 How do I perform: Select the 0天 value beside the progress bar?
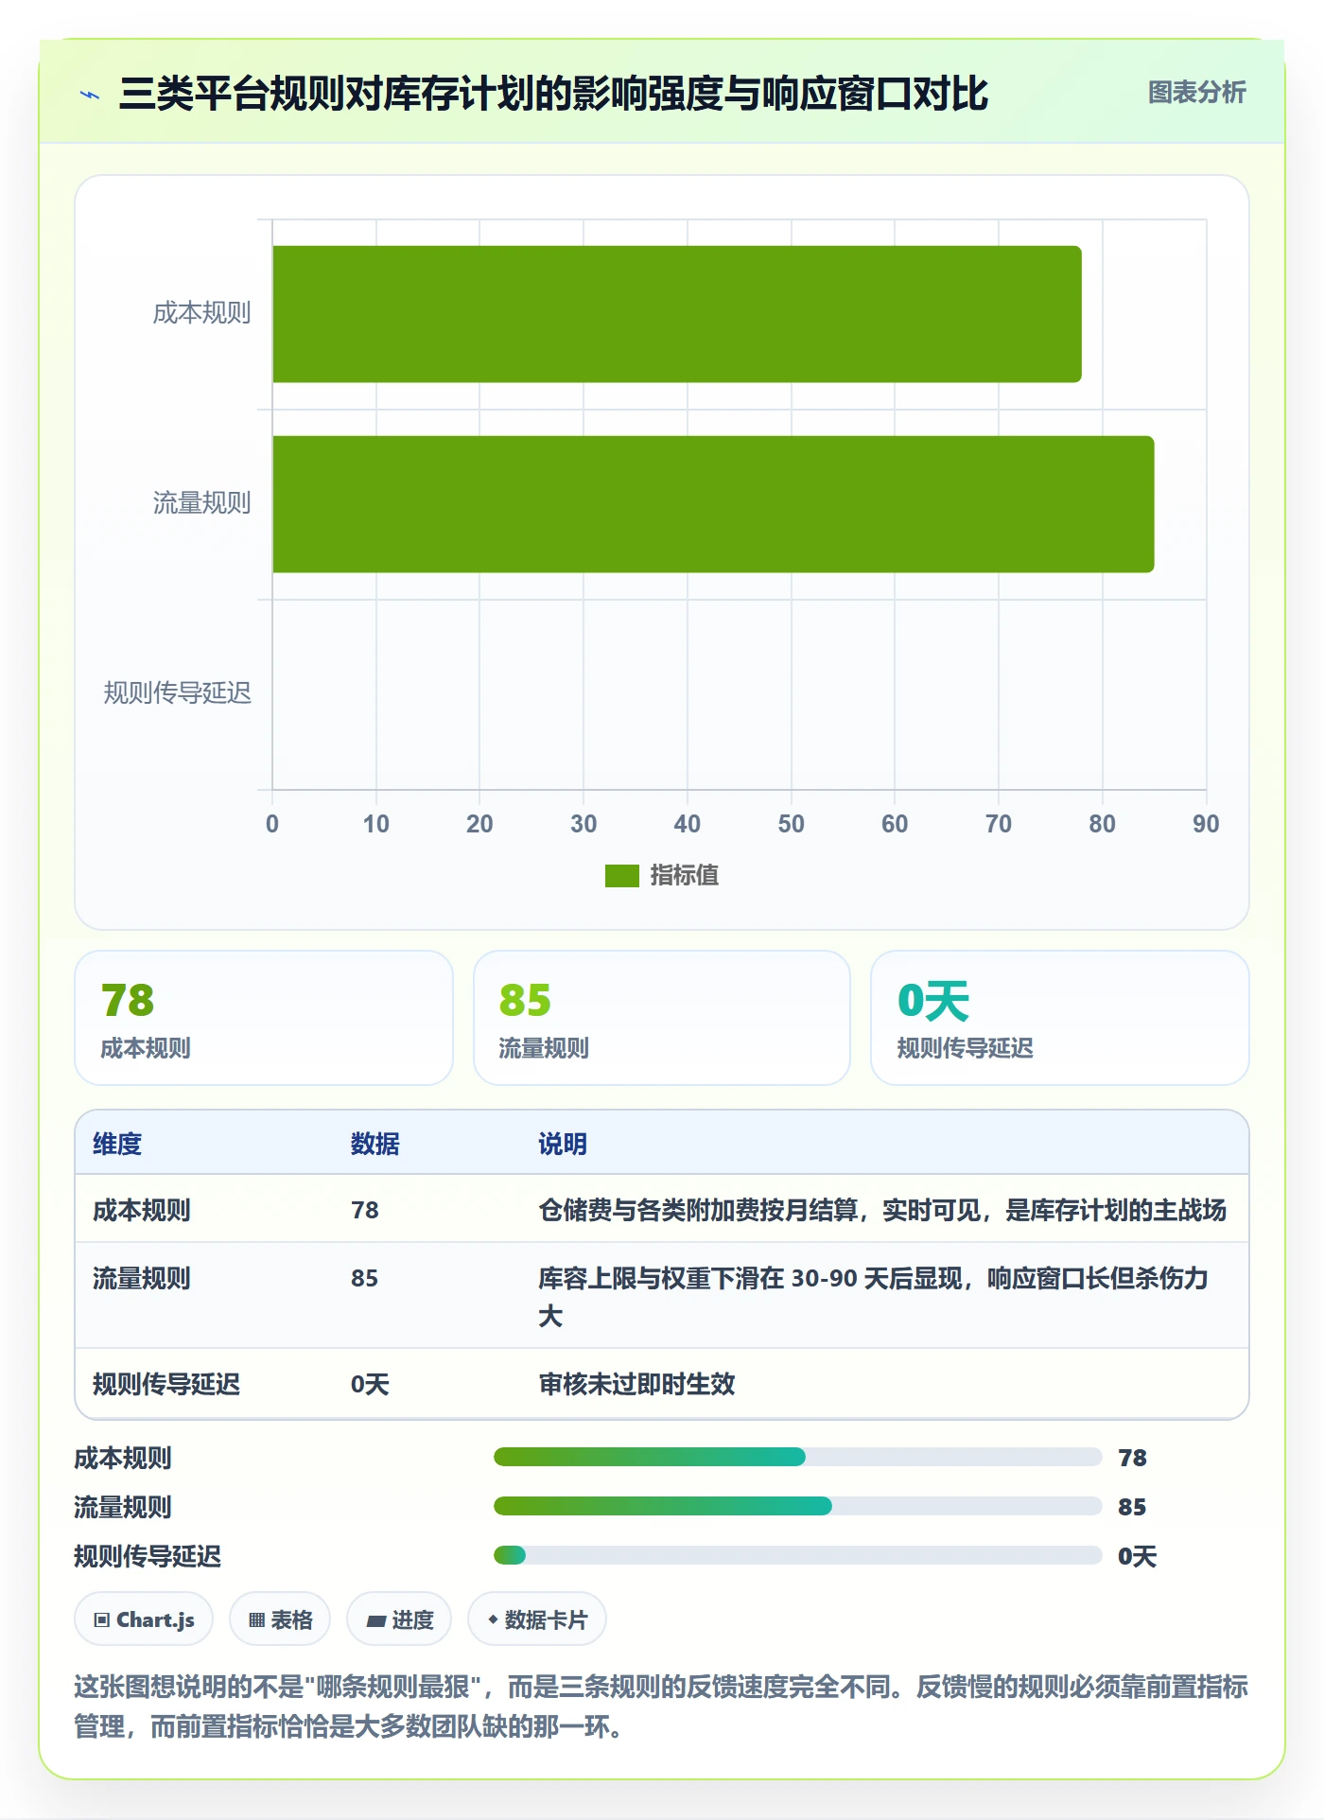point(1137,1556)
